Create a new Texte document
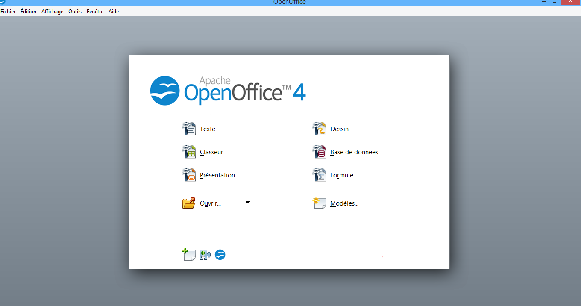Viewport: 581px width, 306px height. coord(208,129)
